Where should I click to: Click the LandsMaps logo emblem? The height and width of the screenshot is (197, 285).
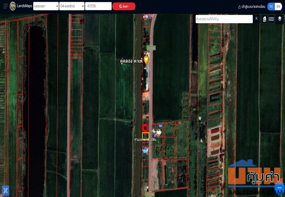[x=13, y=6]
